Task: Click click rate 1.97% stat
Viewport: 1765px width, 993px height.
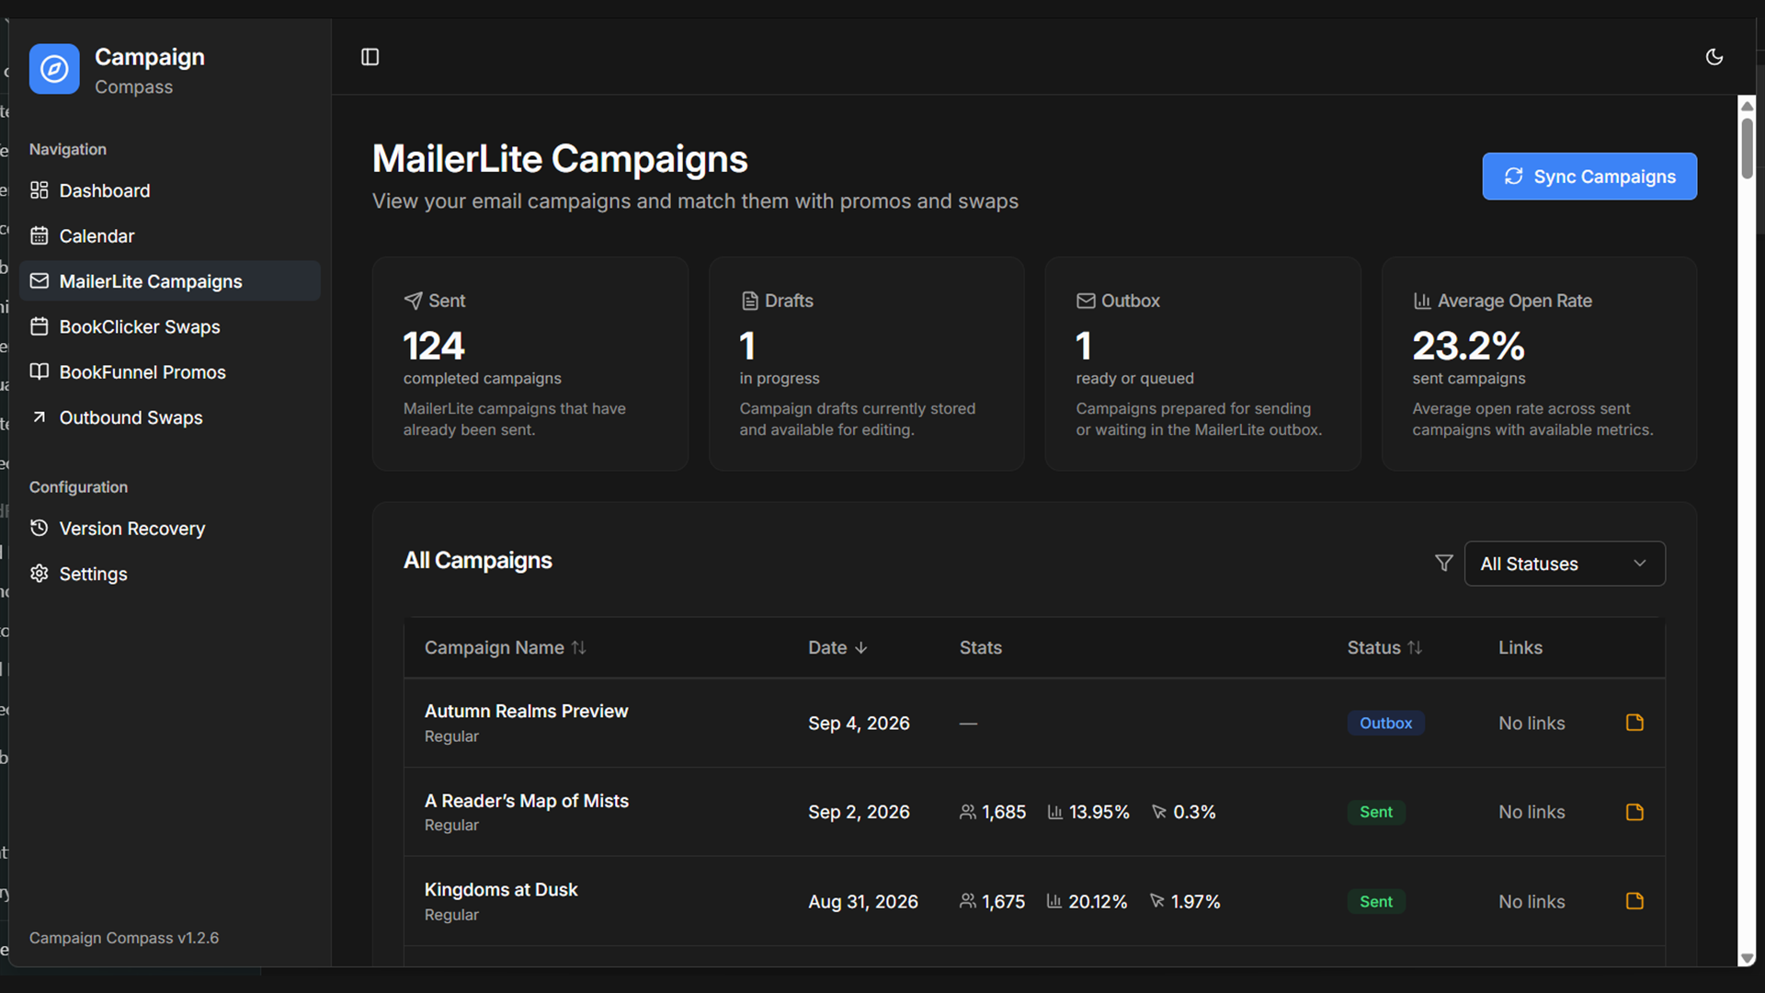Action: [x=1185, y=902]
